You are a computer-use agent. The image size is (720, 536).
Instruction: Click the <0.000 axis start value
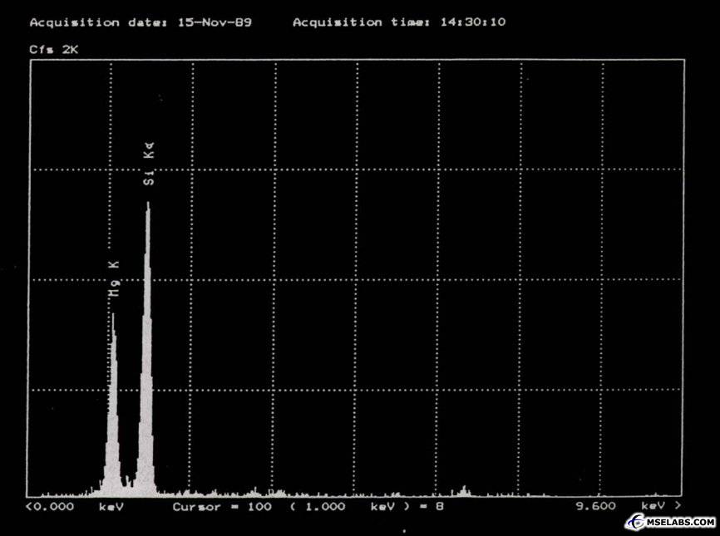tap(50, 506)
